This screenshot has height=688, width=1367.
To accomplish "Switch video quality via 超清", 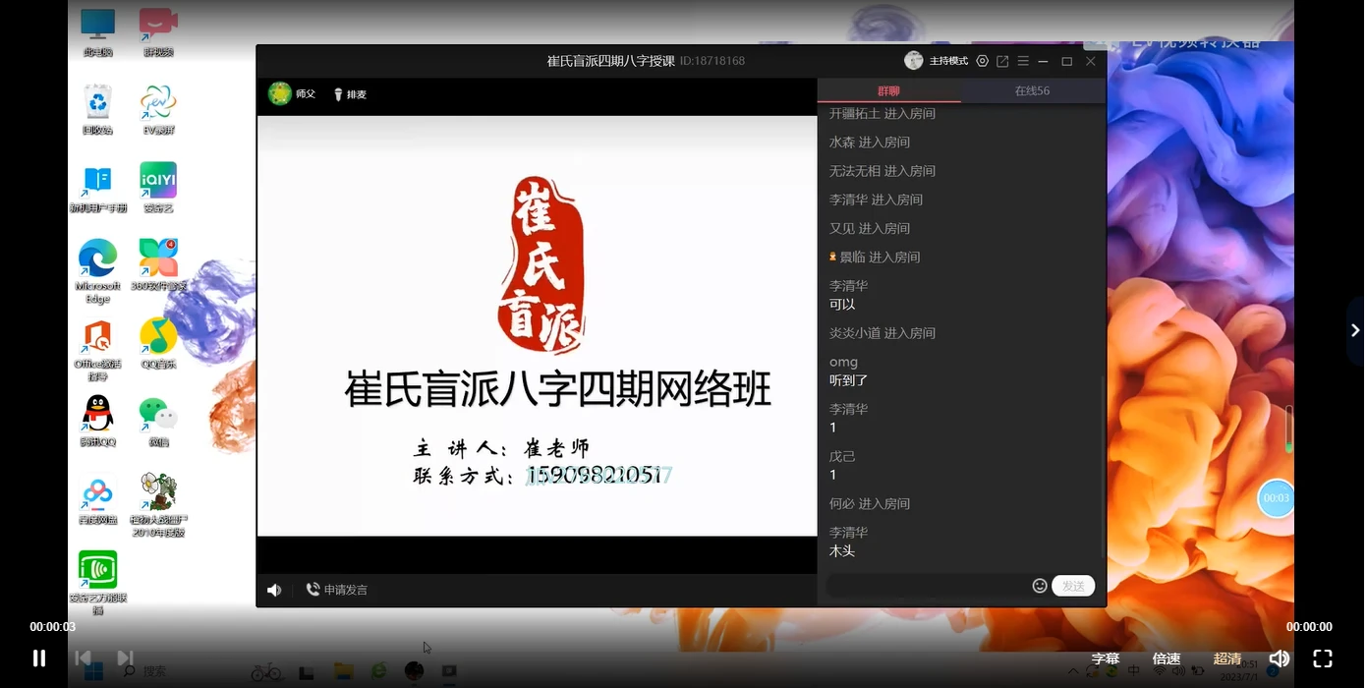I will pyautogui.click(x=1227, y=659).
